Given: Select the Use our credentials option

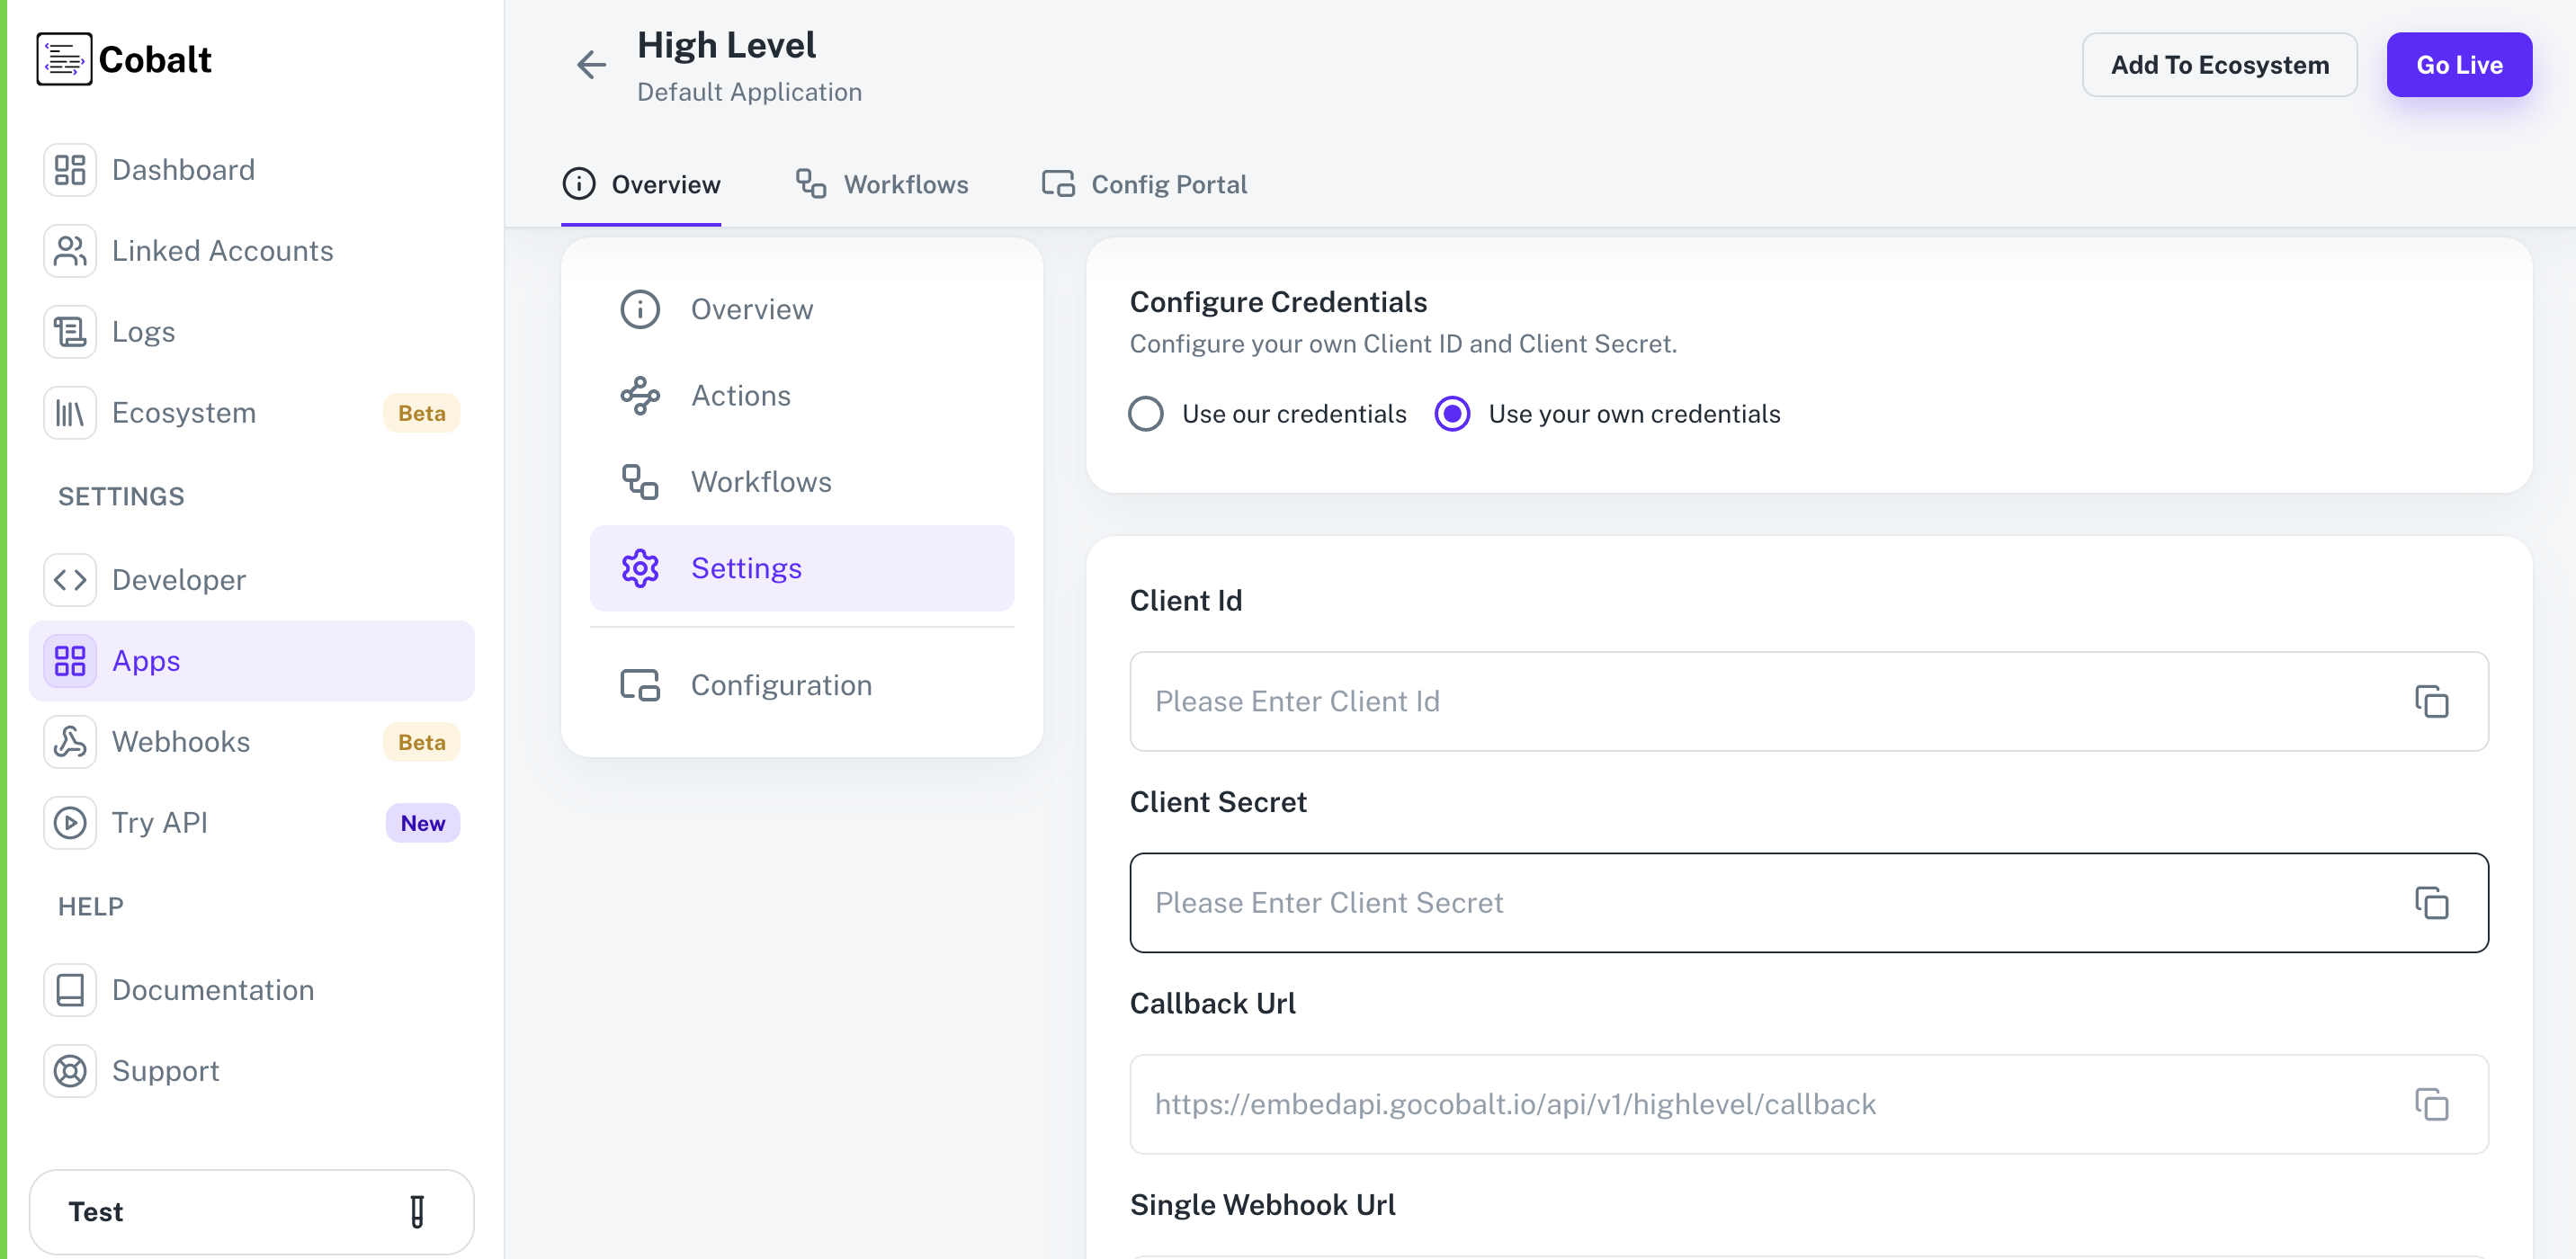Looking at the screenshot, I should click(x=1145, y=413).
